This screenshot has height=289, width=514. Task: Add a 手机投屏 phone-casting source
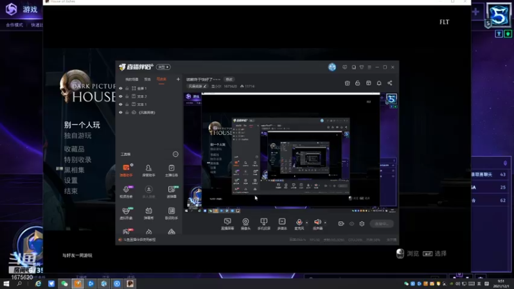coord(263,224)
